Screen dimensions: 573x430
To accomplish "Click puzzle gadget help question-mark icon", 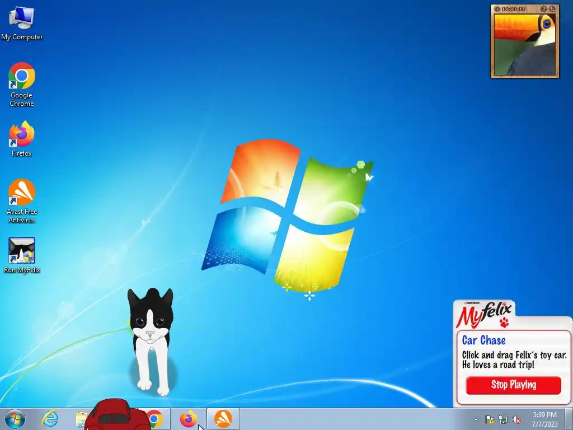I will pos(544,9).
